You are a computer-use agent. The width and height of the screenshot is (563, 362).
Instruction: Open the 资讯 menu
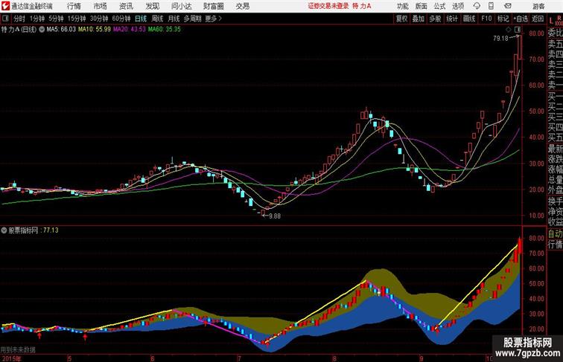point(126,6)
